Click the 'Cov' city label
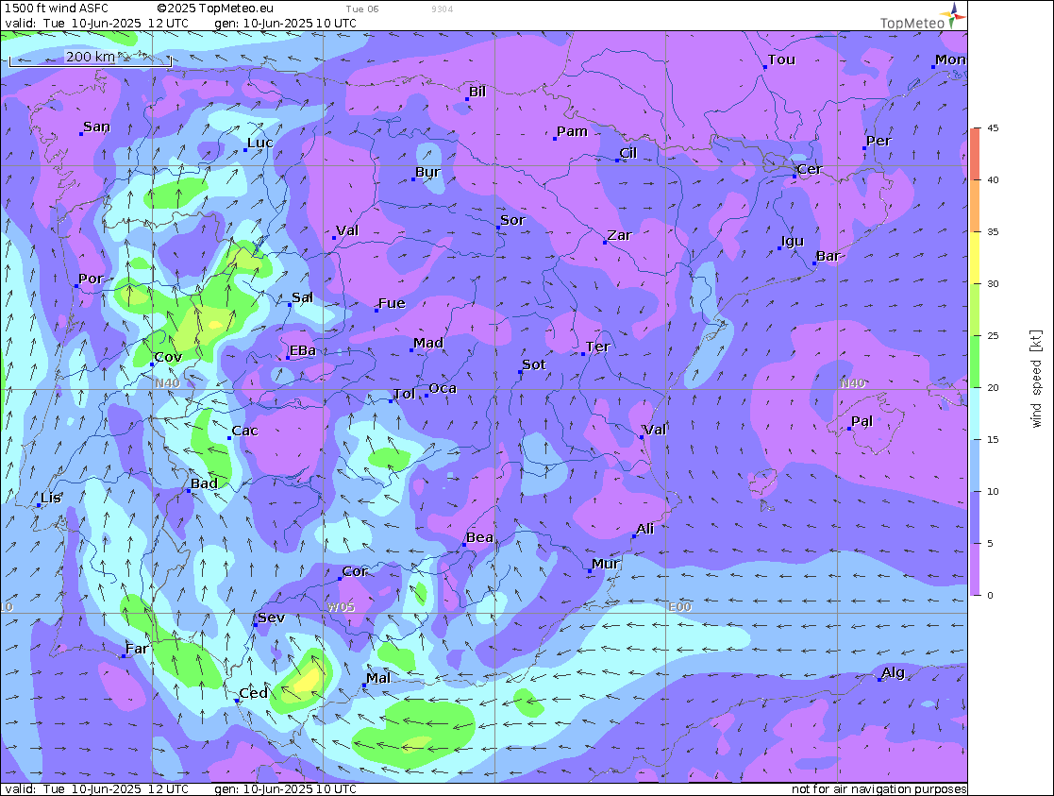 [x=168, y=357]
